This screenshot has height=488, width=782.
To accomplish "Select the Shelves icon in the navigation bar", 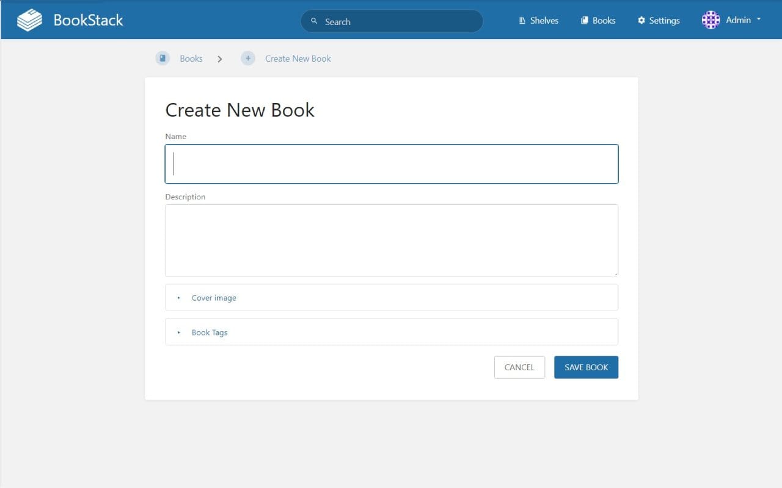I will coord(521,20).
